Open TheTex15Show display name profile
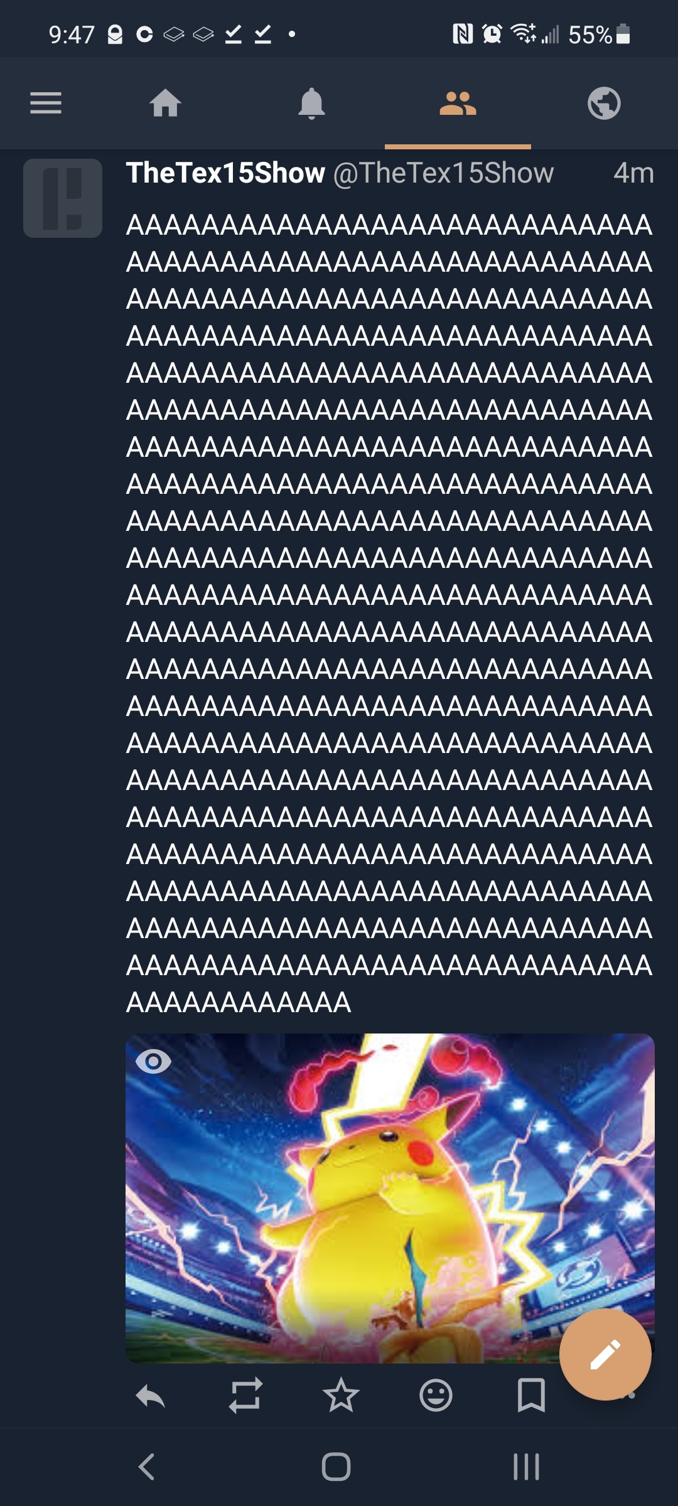The width and height of the screenshot is (678, 1506). pyautogui.click(x=225, y=173)
